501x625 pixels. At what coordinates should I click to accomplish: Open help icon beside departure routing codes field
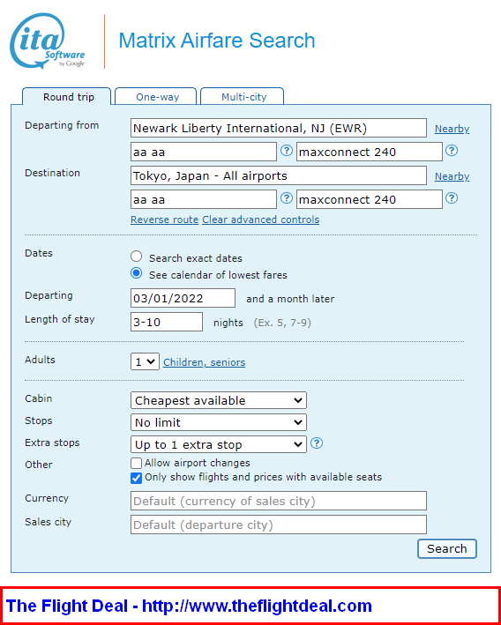tap(287, 151)
